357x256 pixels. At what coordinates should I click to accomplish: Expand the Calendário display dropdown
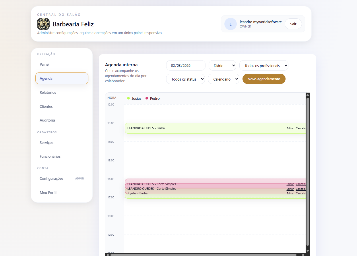pyautogui.click(x=224, y=79)
